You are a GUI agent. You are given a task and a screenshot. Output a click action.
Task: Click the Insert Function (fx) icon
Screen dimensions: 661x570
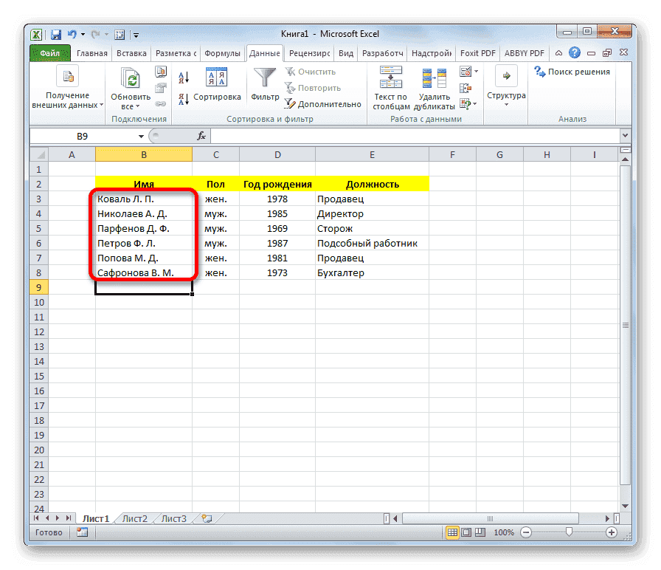click(x=201, y=135)
